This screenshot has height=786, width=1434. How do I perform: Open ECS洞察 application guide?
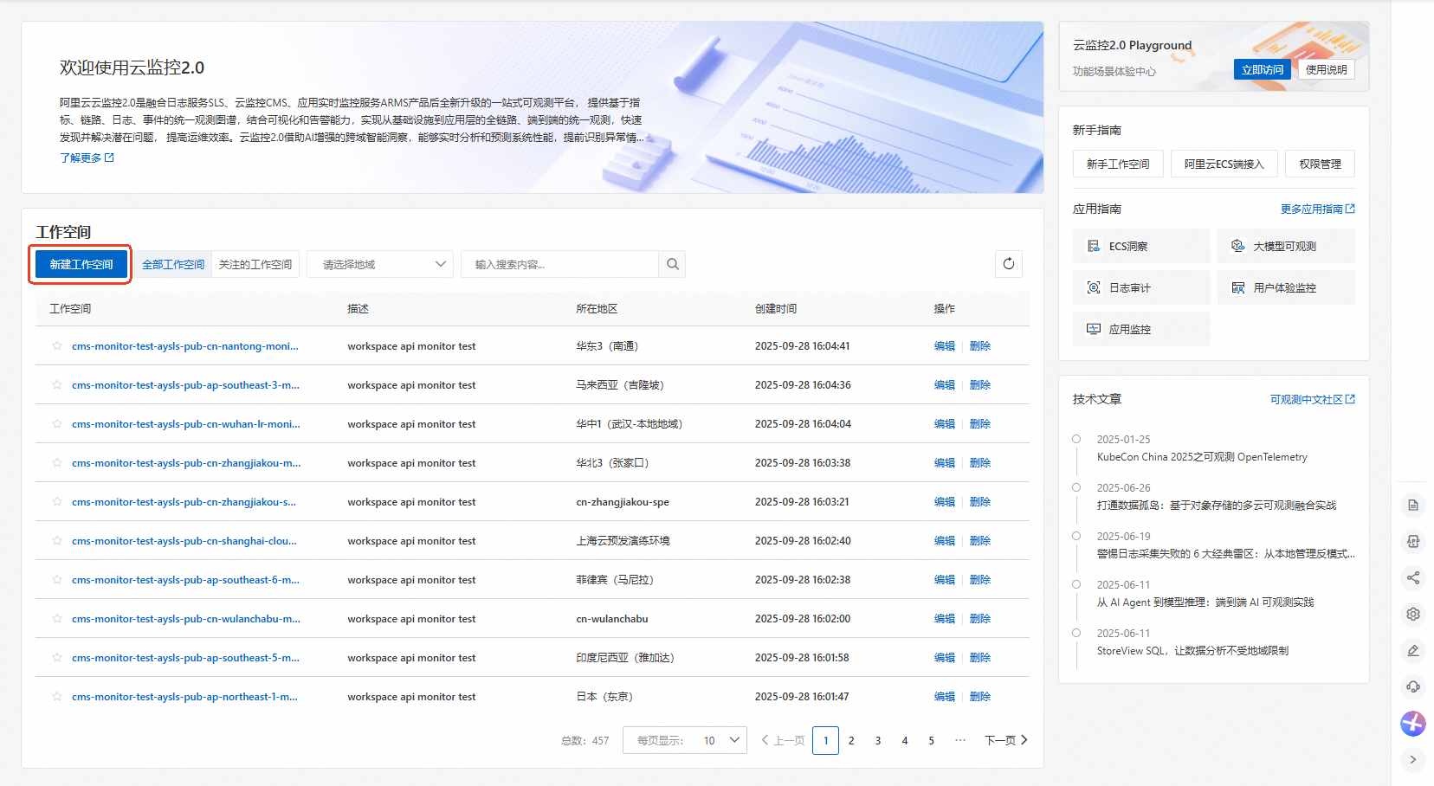tap(1141, 246)
